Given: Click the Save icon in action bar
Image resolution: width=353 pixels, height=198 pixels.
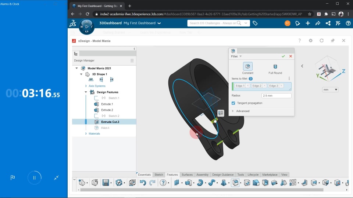Looking at the screenshot, I should 106,183.
